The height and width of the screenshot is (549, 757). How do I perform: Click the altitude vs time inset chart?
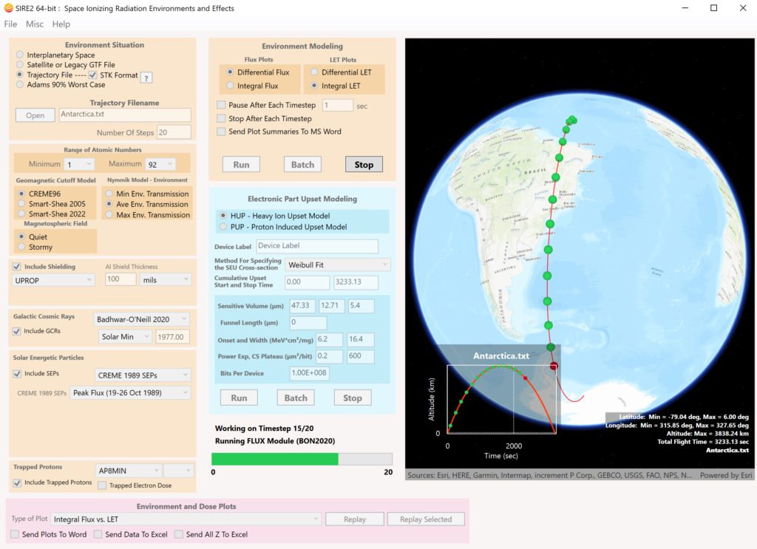(x=502, y=400)
